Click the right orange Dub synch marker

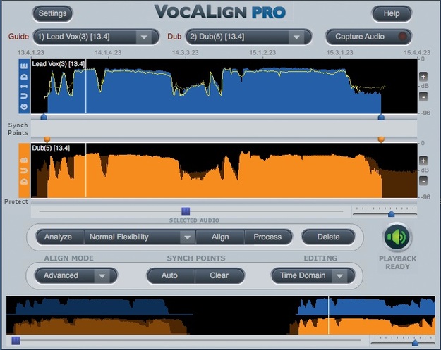pyautogui.click(x=381, y=139)
